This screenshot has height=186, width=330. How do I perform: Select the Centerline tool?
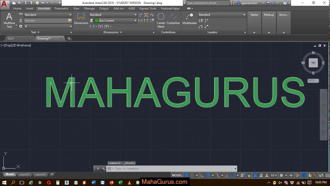pyautogui.click(x=173, y=19)
